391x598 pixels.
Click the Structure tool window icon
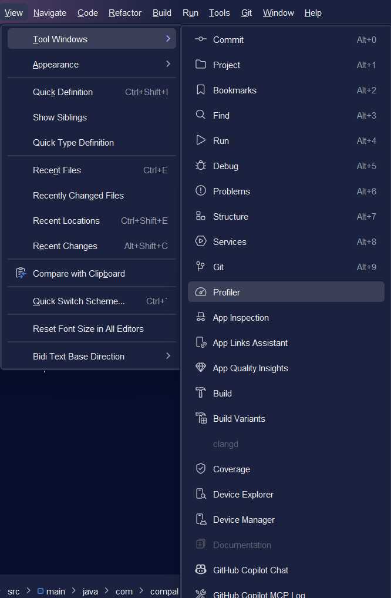[201, 216]
